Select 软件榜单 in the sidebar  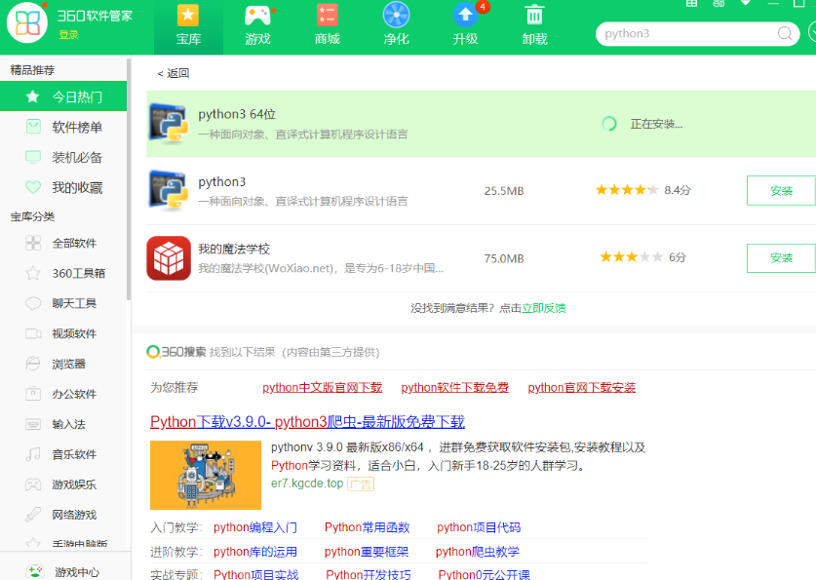(63, 127)
